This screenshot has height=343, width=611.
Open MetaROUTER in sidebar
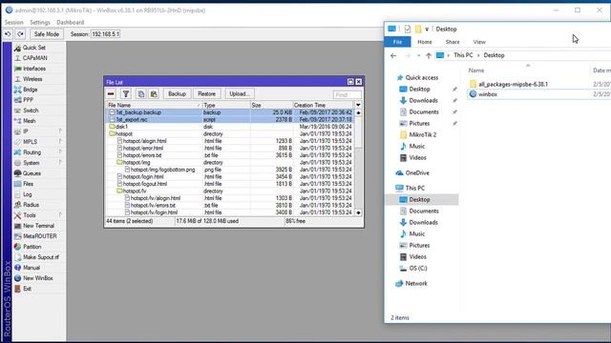coord(40,236)
